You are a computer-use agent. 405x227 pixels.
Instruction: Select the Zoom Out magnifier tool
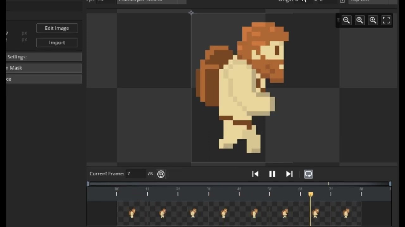346,20
